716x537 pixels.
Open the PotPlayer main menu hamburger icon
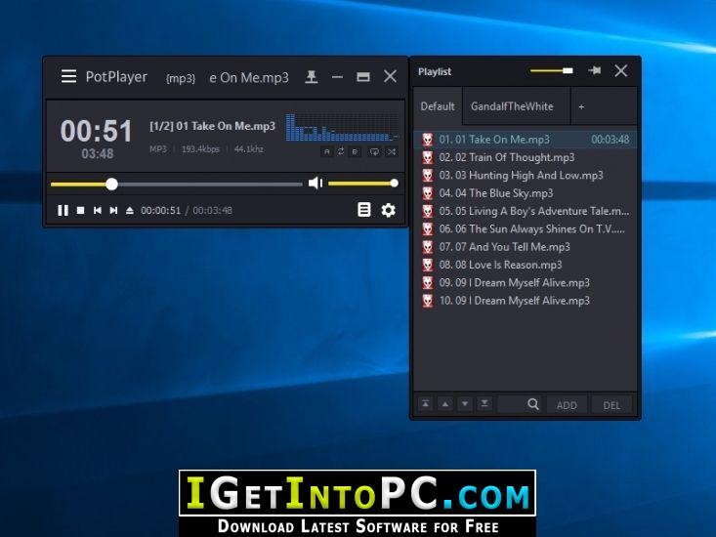click(69, 76)
